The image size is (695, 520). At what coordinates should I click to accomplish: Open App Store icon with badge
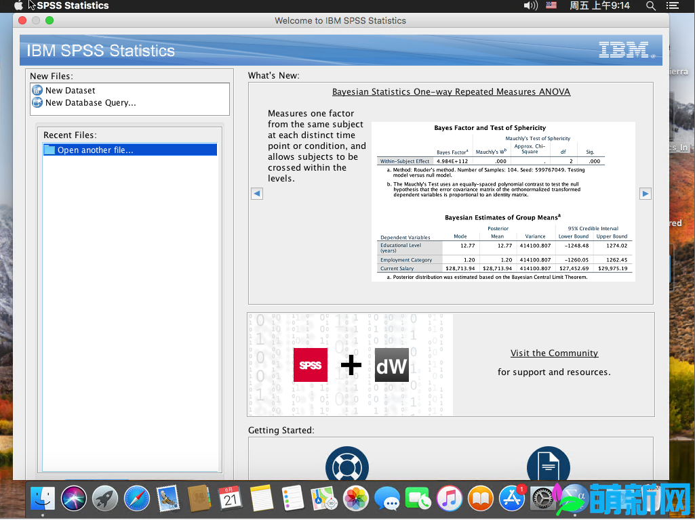tap(512, 498)
